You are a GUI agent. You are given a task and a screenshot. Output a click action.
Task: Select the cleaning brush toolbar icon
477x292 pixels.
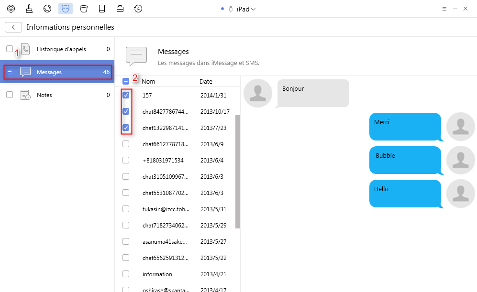coord(29,9)
